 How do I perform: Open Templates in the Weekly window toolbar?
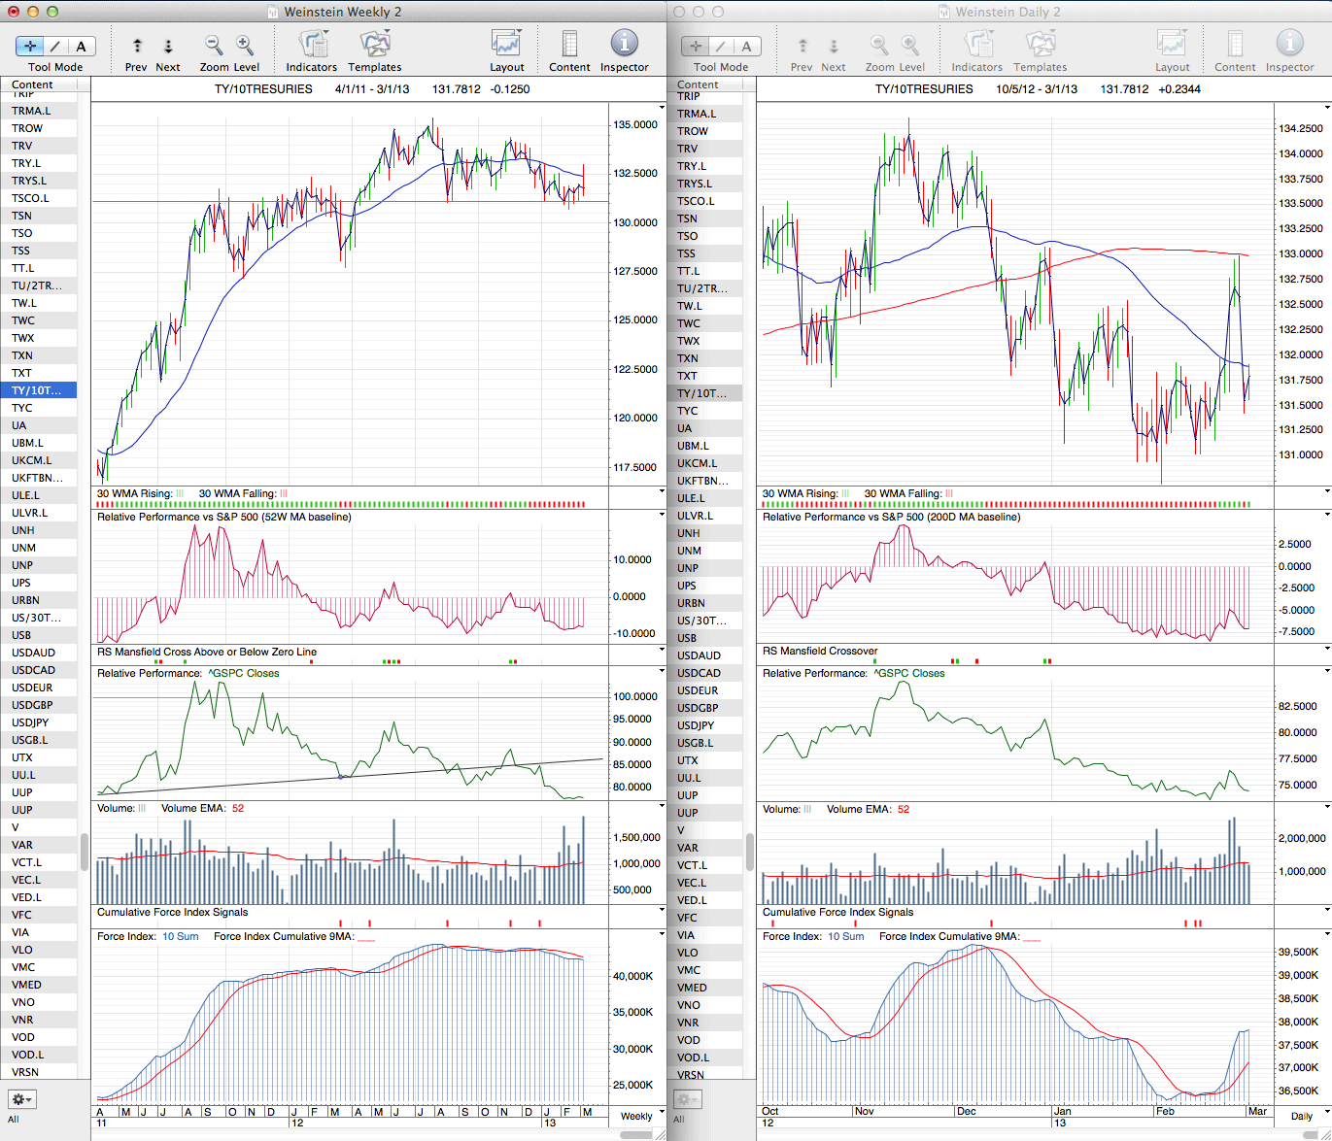pos(374,45)
